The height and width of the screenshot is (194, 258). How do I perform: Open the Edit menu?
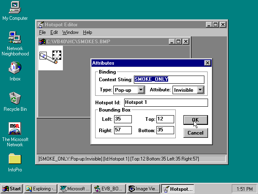pos(54,32)
